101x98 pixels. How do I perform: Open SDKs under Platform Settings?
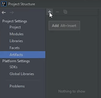14,67
